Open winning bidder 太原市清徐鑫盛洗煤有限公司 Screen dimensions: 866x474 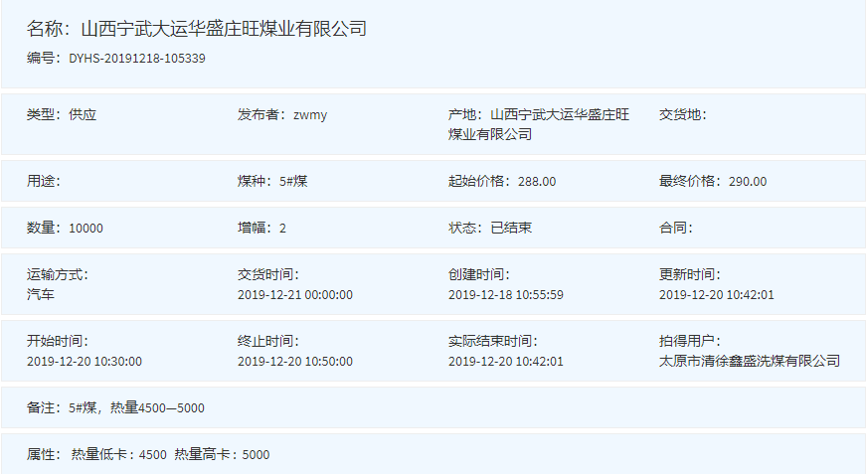[750, 362]
